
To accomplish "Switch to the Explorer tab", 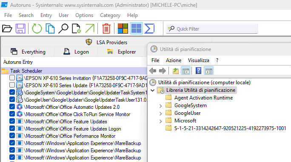I will pyautogui.click(x=121, y=52).
